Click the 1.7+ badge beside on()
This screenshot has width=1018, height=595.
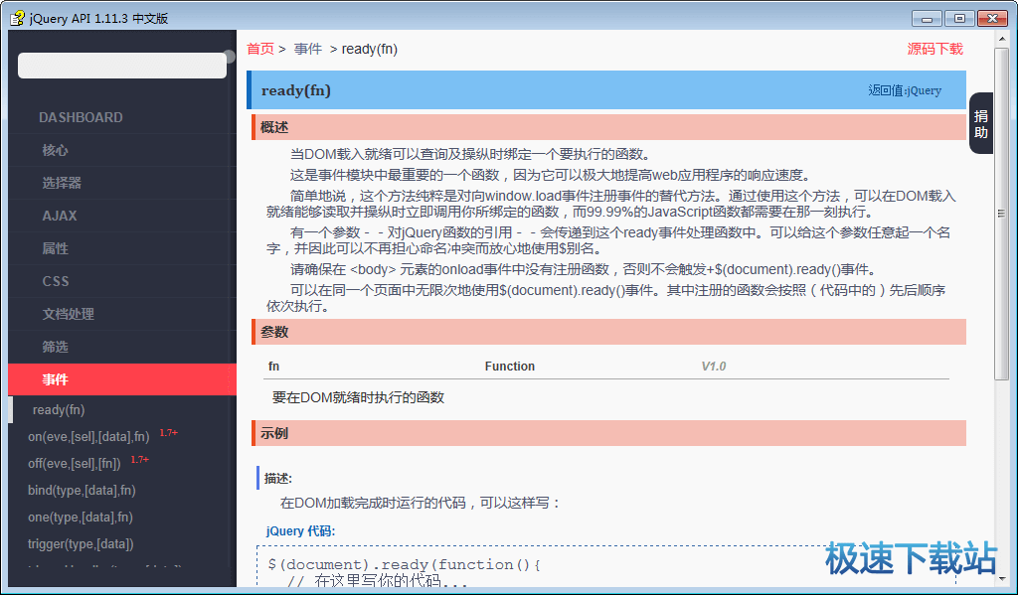[169, 433]
